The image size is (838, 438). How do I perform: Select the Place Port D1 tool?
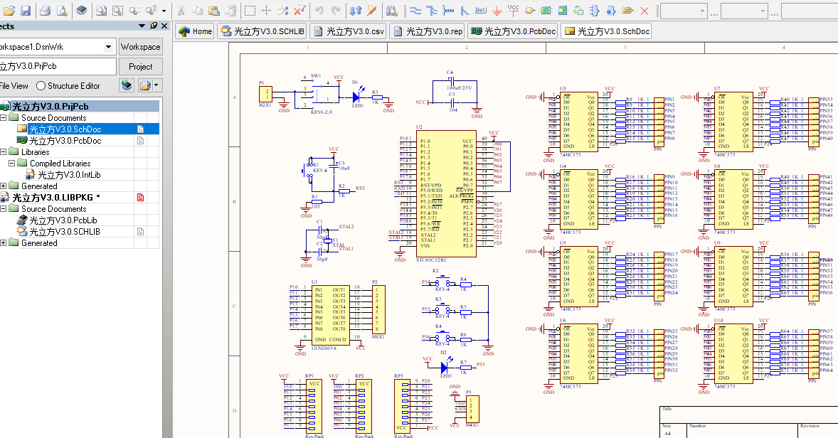[628, 10]
